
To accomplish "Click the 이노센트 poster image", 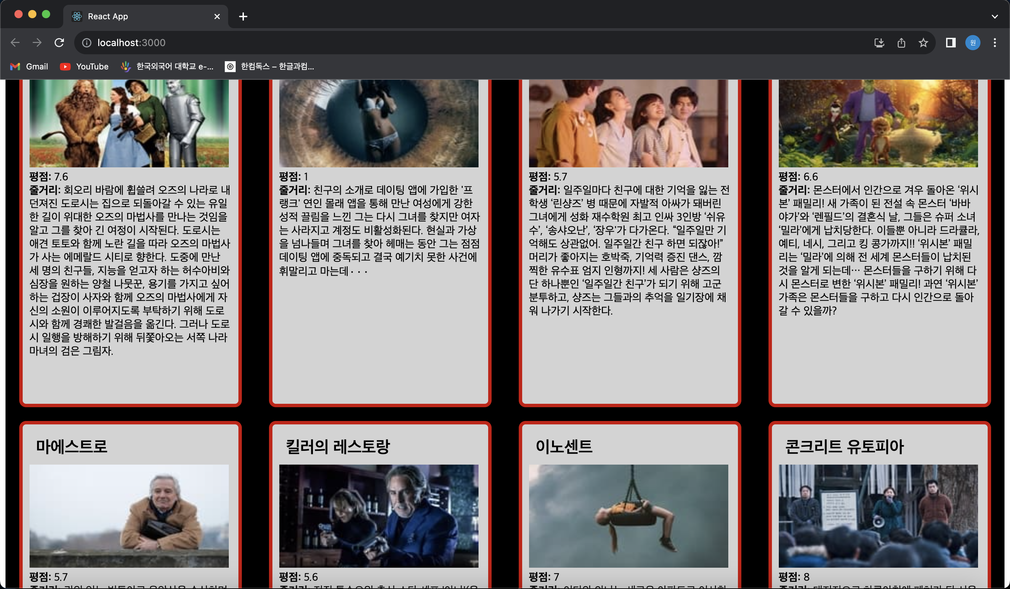I will click(628, 516).
